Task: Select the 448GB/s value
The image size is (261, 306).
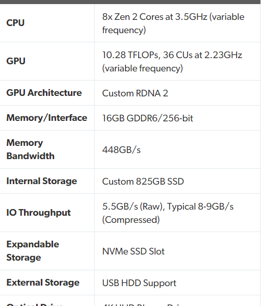Action: coord(121,150)
